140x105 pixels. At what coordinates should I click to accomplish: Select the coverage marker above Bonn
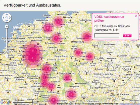click(x=32, y=58)
